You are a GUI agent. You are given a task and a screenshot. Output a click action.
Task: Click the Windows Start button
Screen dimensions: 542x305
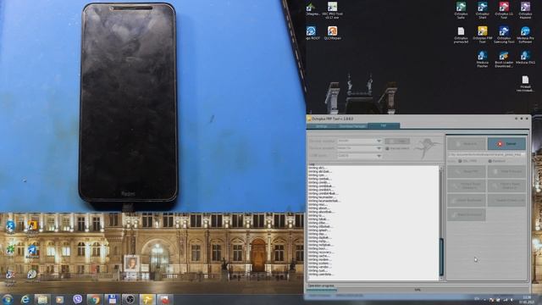tap(8, 299)
